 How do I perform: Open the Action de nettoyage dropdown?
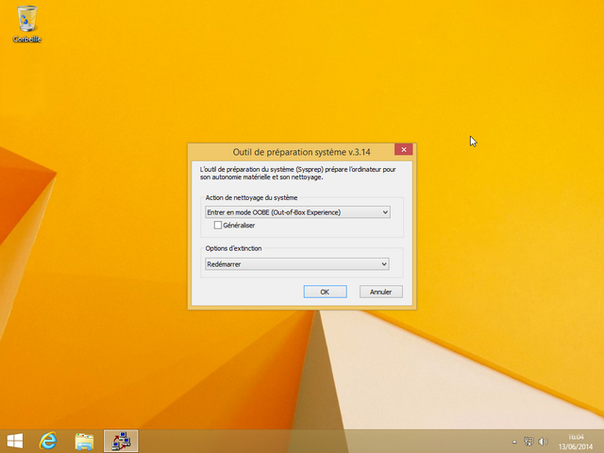[x=297, y=212]
